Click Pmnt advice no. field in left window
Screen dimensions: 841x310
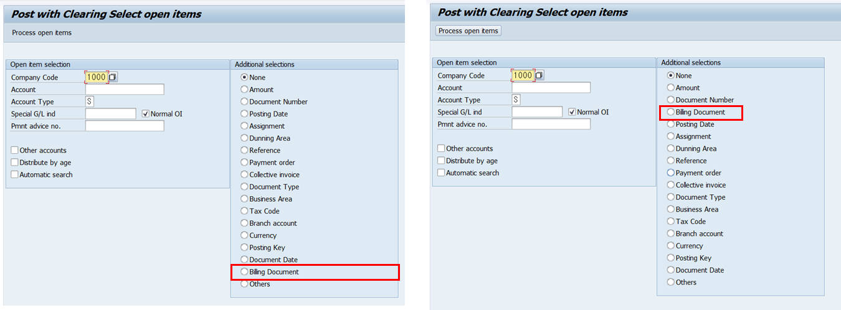[x=125, y=126]
